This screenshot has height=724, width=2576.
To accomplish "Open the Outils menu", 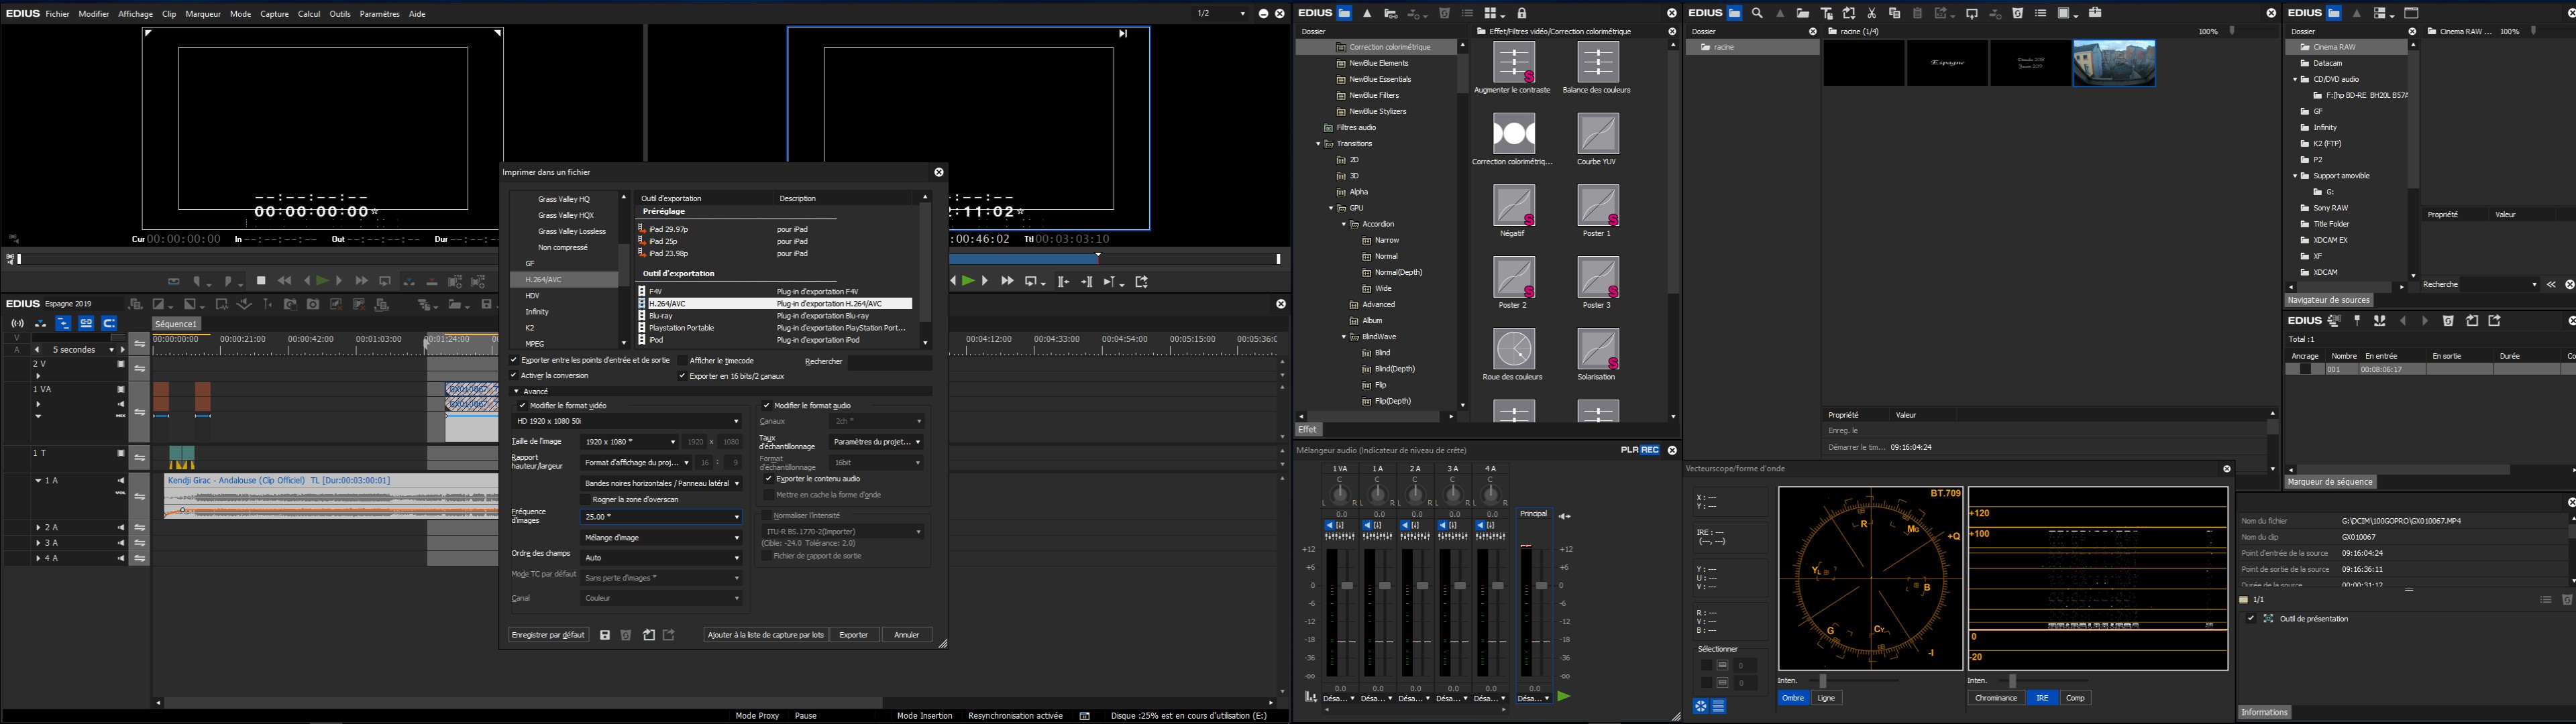I will tap(339, 14).
